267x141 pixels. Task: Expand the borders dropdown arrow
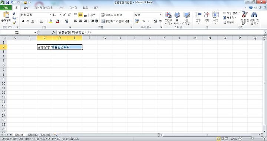(45, 21)
